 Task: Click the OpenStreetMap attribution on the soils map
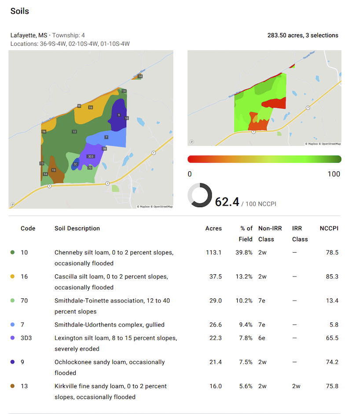[161, 207]
